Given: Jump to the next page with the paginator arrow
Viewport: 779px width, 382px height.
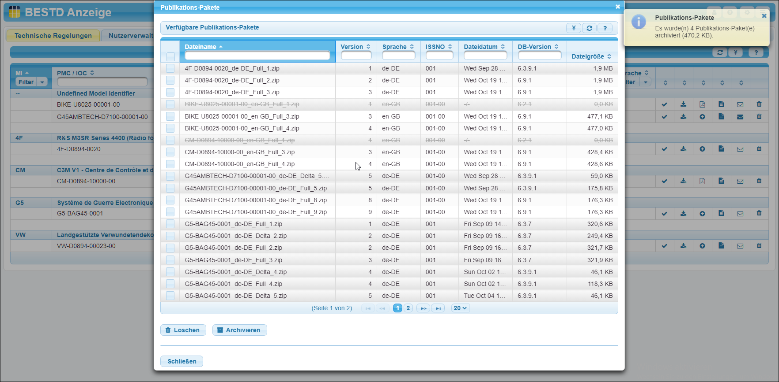Looking at the screenshot, I should pyautogui.click(x=423, y=308).
